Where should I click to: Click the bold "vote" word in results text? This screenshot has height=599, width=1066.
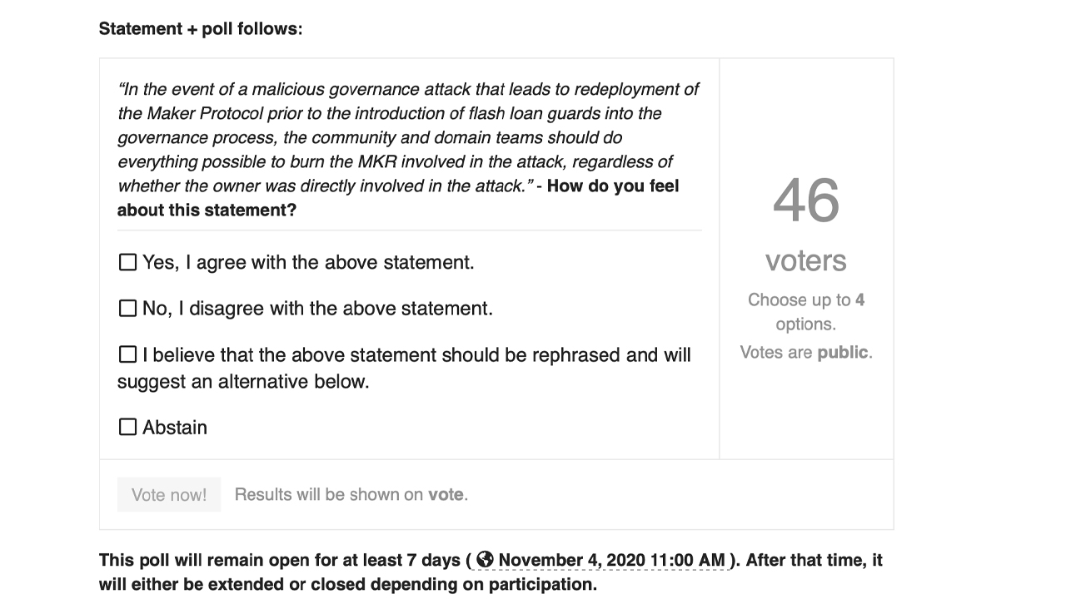447,494
